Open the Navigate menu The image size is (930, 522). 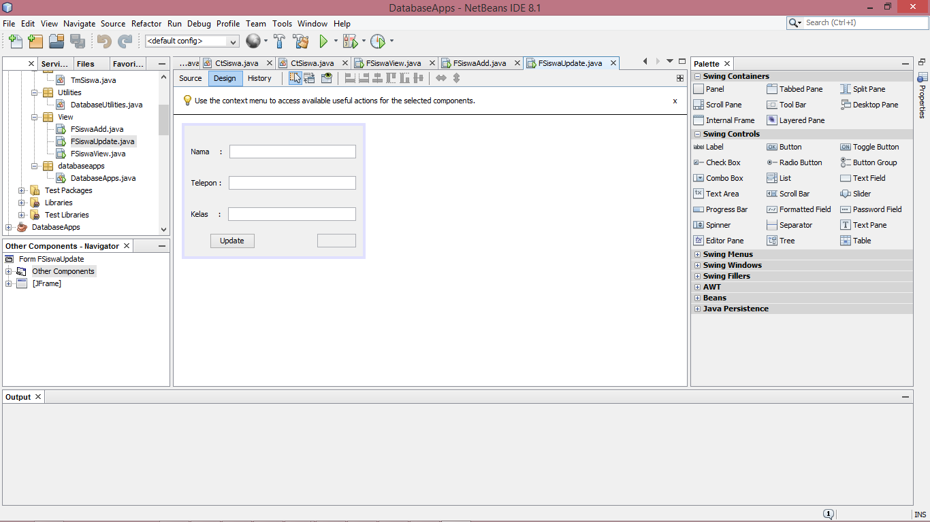pos(80,24)
